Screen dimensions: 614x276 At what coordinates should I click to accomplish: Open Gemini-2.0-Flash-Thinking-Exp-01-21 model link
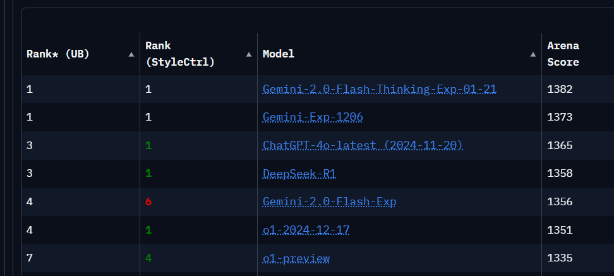tap(380, 89)
